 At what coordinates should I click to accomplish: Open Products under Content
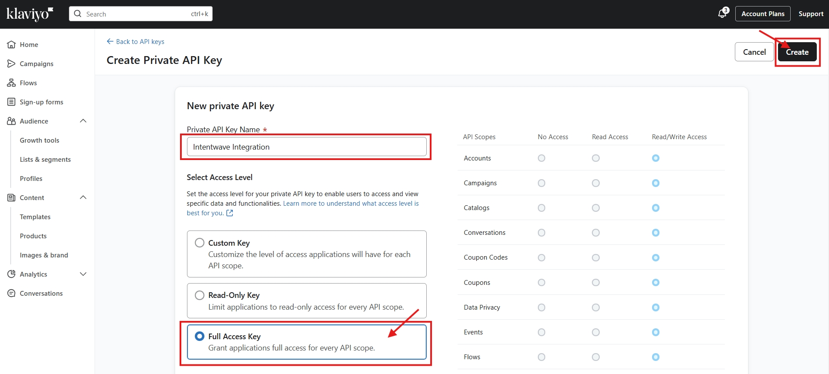point(33,236)
